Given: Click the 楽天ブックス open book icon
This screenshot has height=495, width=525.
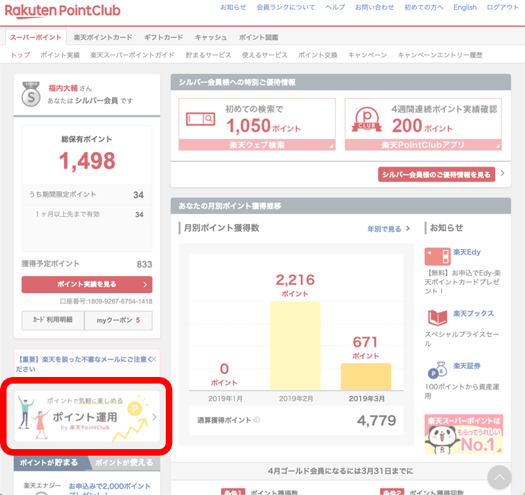Looking at the screenshot, I should (x=437, y=317).
